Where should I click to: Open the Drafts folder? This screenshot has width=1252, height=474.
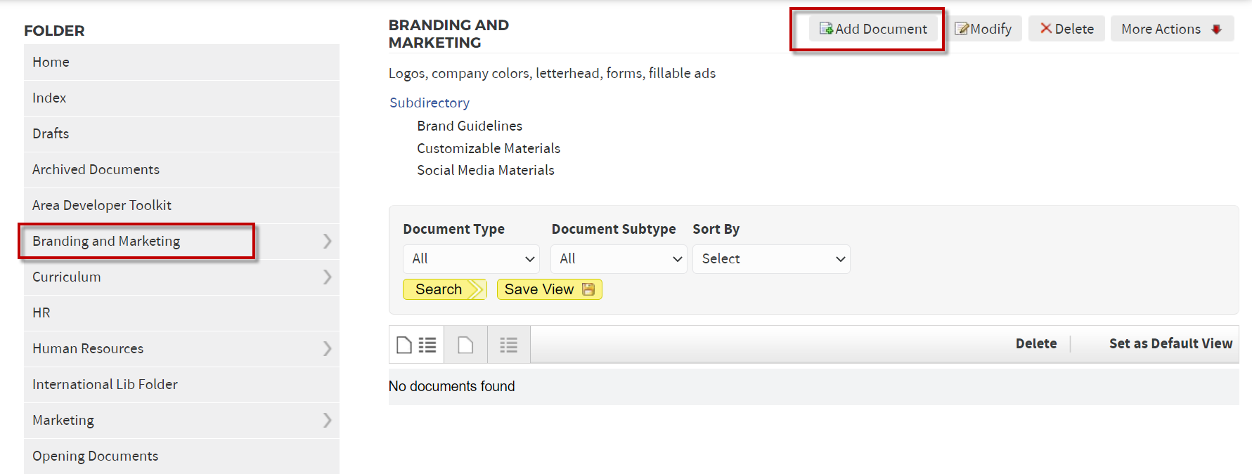tap(181, 134)
